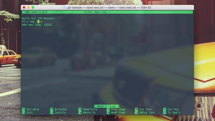215x121 pixels.
Task: Click the ^K Cut Text shortcut
Action: 143,109
